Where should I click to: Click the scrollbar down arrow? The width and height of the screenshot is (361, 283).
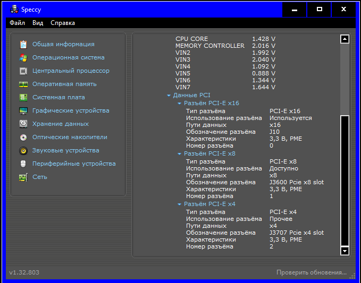345,251
